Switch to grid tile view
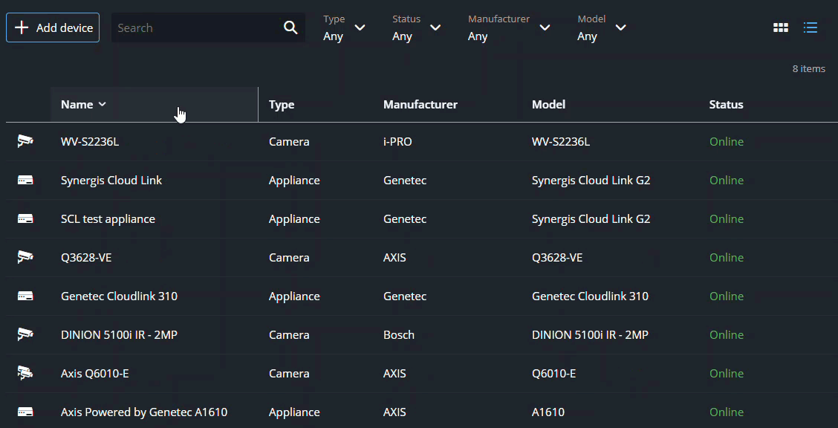This screenshot has height=428, width=838. click(x=780, y=27)
